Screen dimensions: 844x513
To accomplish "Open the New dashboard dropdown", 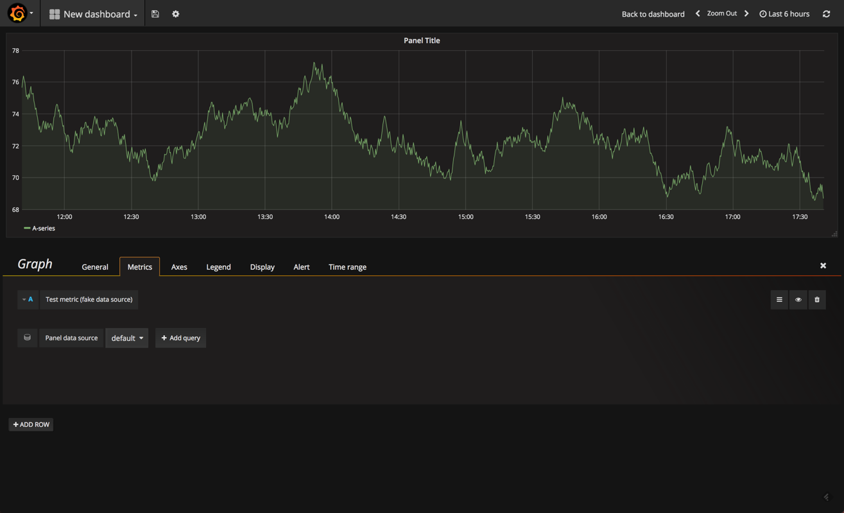I will coord(94,14).
